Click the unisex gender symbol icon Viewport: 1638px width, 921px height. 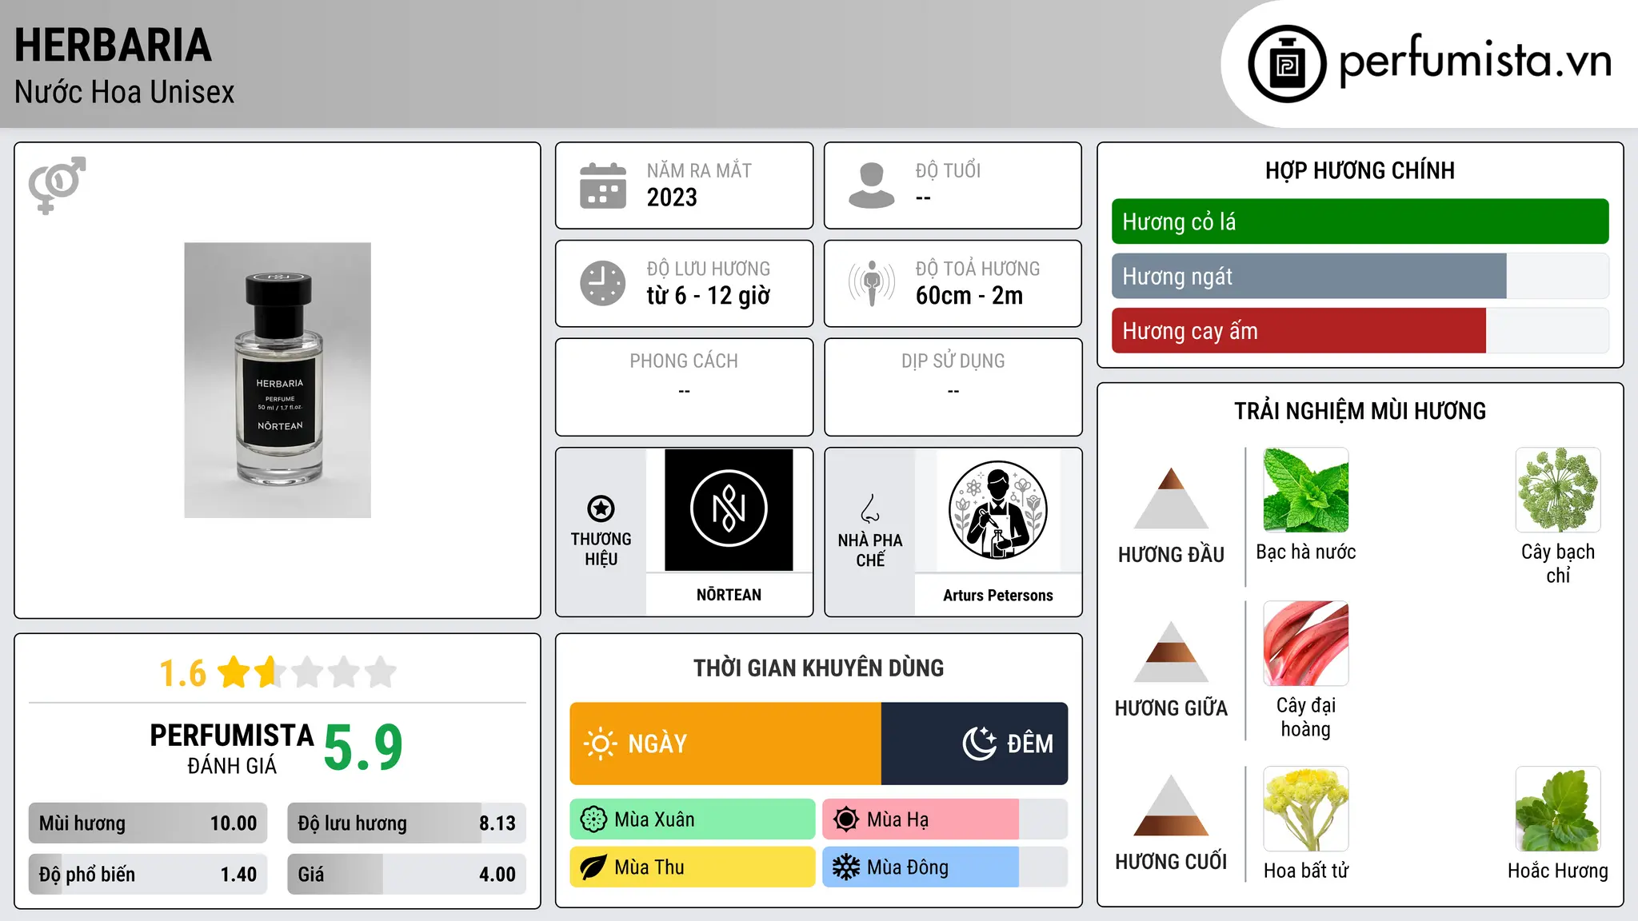coord(57,185)
